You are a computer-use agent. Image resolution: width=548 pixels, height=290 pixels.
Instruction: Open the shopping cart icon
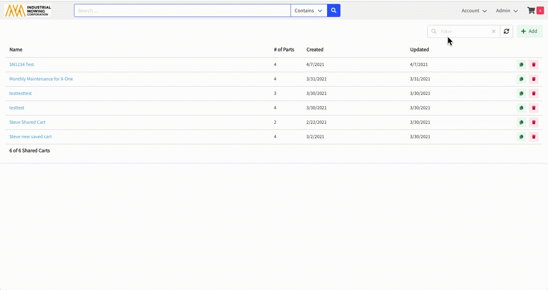point(531,10)
